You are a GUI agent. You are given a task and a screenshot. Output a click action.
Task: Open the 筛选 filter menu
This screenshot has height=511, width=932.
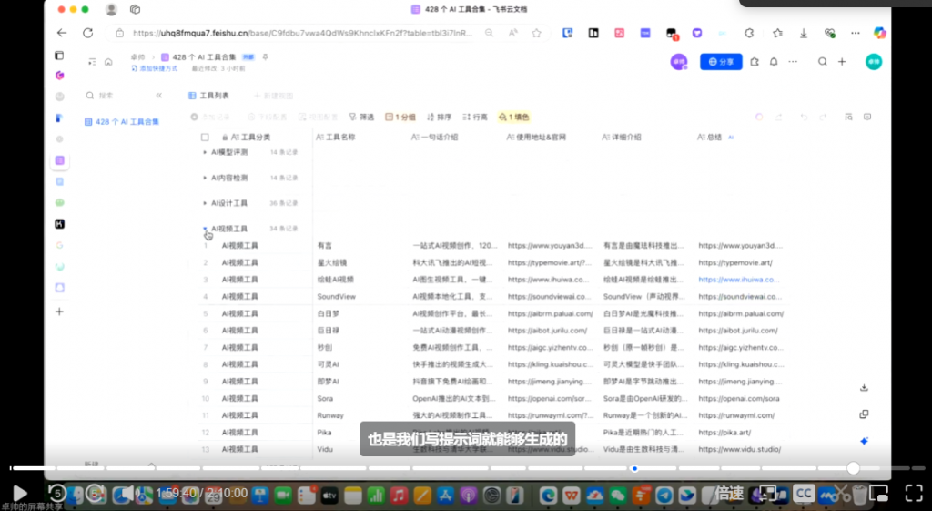pyautogui.click(x=360, y=118)
